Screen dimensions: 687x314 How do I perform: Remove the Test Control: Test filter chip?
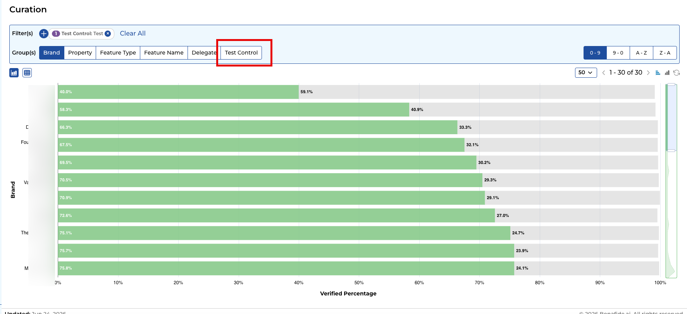point(108,34)
